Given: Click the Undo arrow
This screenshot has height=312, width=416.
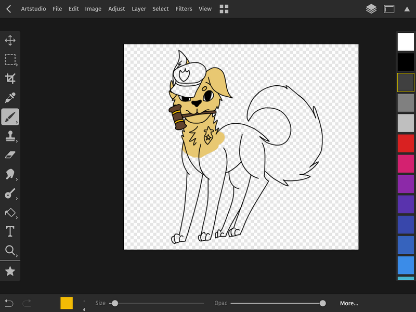Looking at the screenshot, I should pyautogui.click(x=9, y=303).
